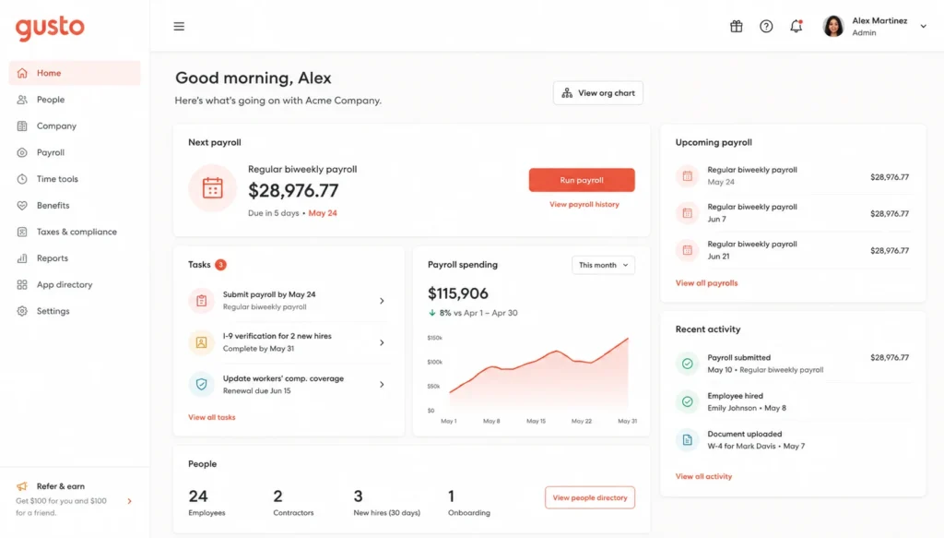Open Payroll in sidebar
Image resolution: width=944 pixels, height=538 pixels.
[x=75, y=152]
